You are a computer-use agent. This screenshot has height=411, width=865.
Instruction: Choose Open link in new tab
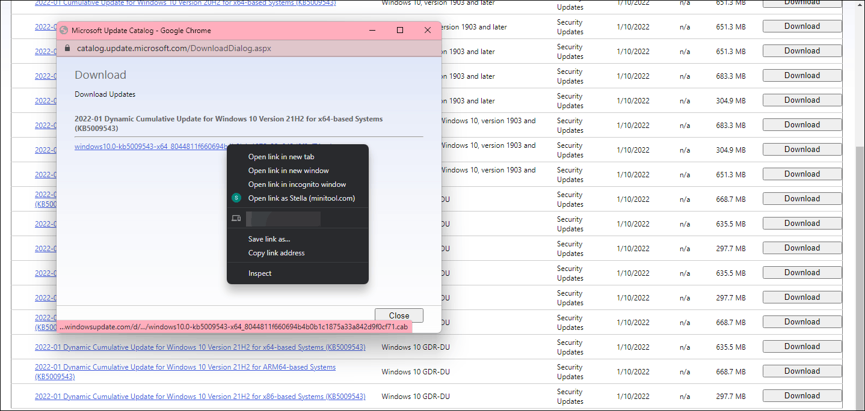(x=281, y=157)
